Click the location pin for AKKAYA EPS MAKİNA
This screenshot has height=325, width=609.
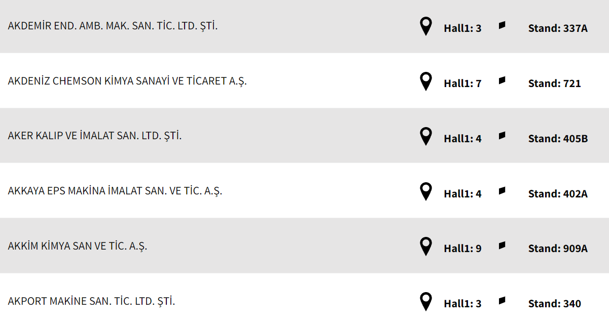[426, 191]
